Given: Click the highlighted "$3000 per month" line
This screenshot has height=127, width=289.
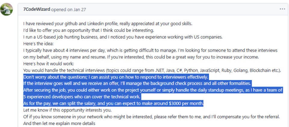Looking at the screenshot, I should pyautogui.click(x=113, y=104).
